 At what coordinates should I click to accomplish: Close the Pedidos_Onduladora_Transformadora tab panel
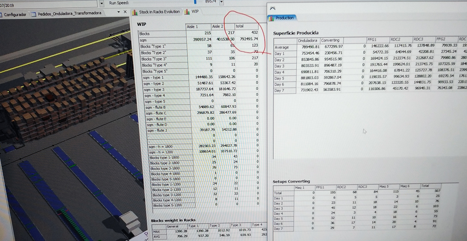(x=125, y=12)
